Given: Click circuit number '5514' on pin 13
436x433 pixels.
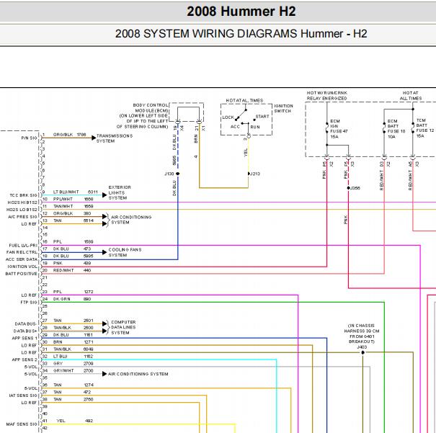Looking at the screenshot, I should [89, 220].
